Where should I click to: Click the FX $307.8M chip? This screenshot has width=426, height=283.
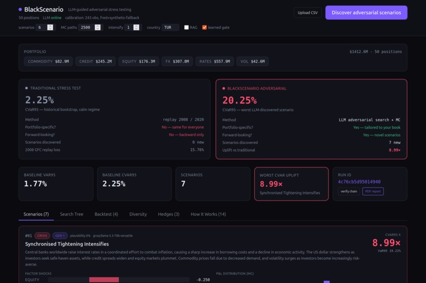click(177, 62)
